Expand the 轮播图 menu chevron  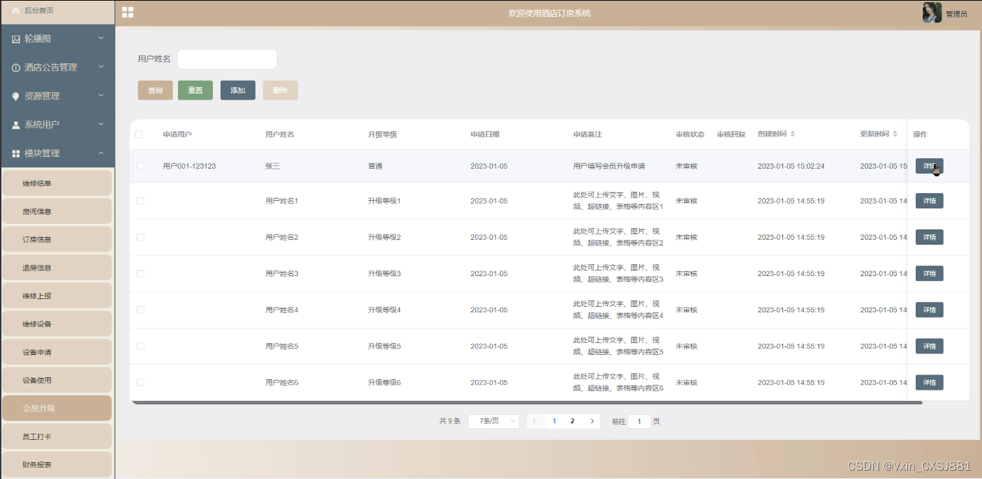pyautogui.click(x=101, y=38)
